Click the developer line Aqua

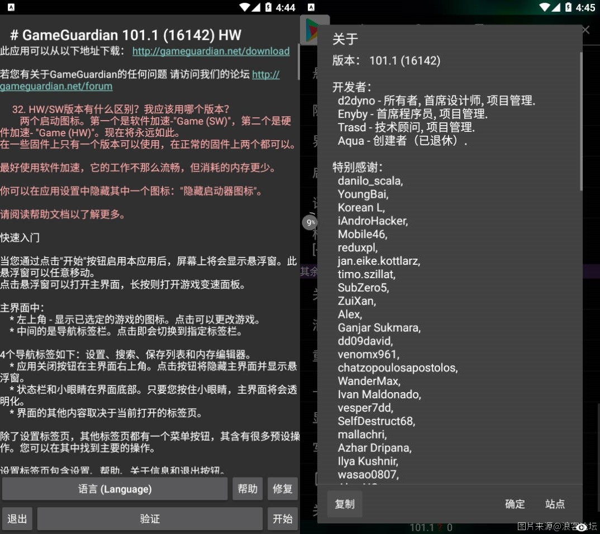pos(402,141)
